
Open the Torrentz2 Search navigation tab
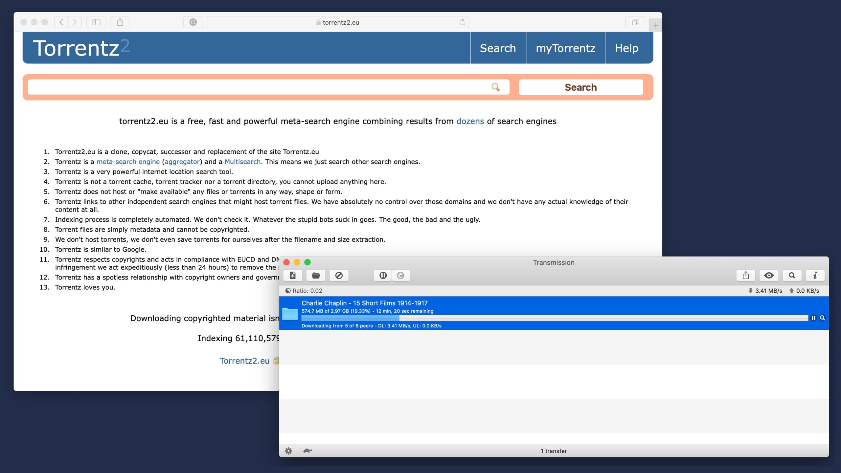(x=498, y=49)
